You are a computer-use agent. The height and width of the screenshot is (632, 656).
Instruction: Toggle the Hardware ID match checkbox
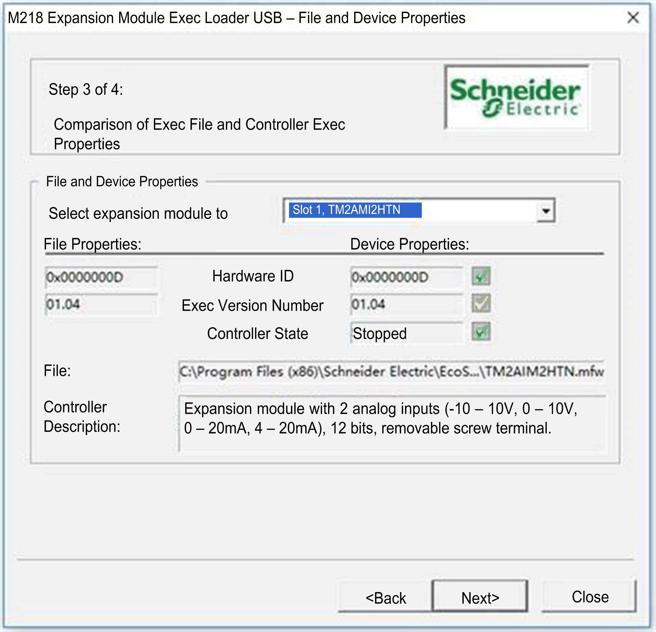point(481,276)
